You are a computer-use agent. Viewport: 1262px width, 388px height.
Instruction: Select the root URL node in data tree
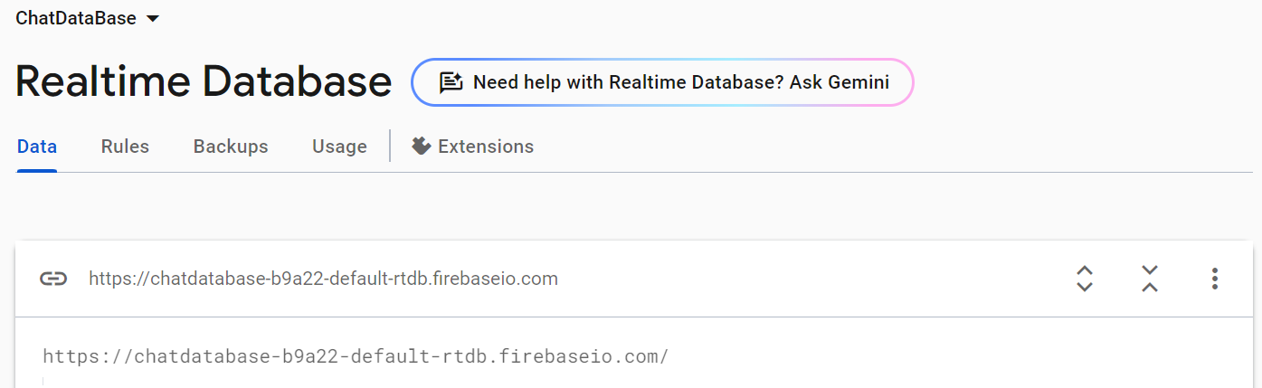coord(356,356)
